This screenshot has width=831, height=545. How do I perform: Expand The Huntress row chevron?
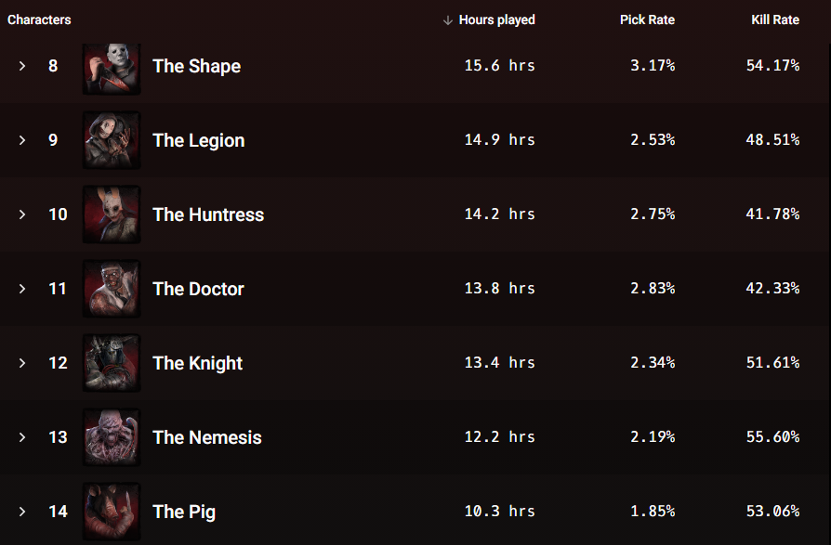click(x=22, y=214)
